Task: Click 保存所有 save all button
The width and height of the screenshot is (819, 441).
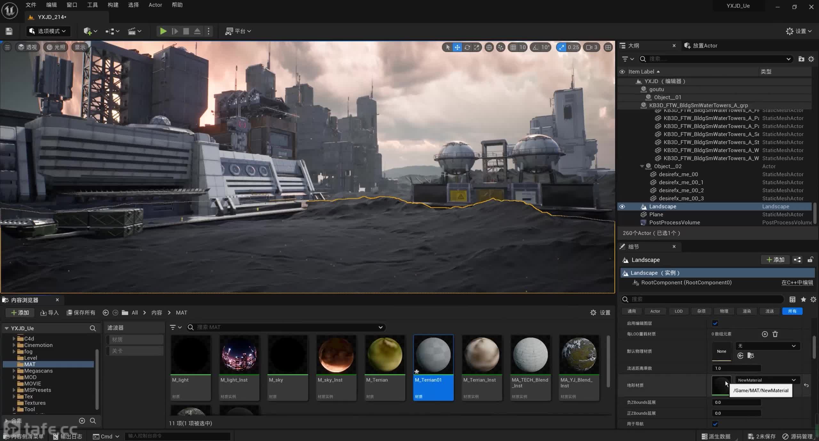Action: 81,313
